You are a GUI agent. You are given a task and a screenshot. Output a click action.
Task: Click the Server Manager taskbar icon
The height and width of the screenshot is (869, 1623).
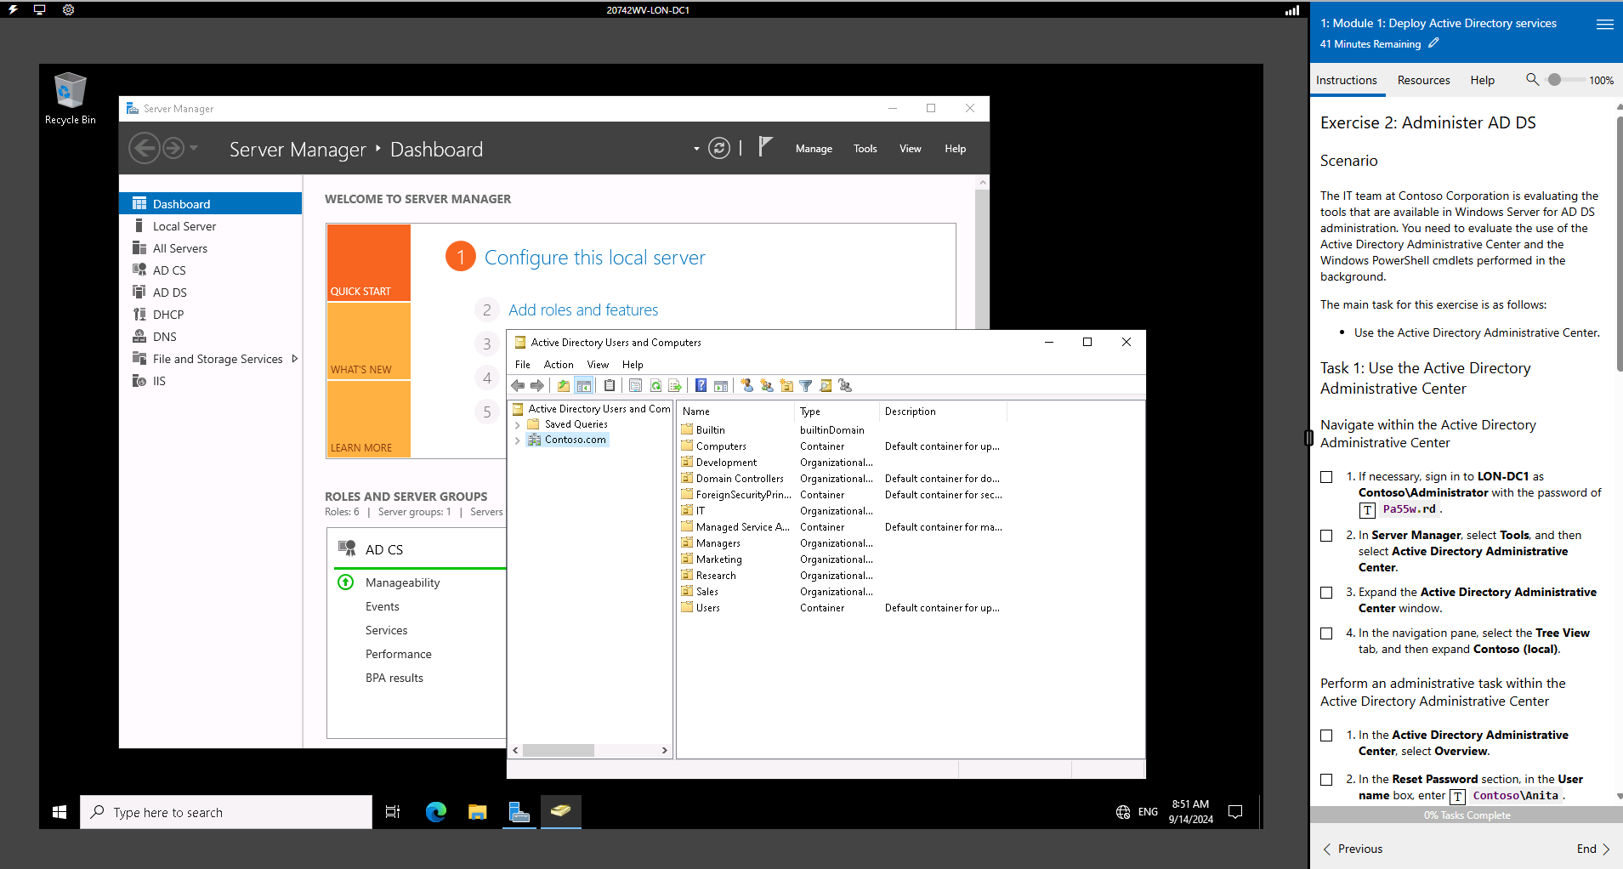(x=519, y=812)
